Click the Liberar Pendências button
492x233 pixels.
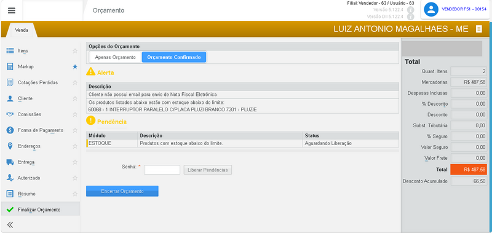[208, 170]
